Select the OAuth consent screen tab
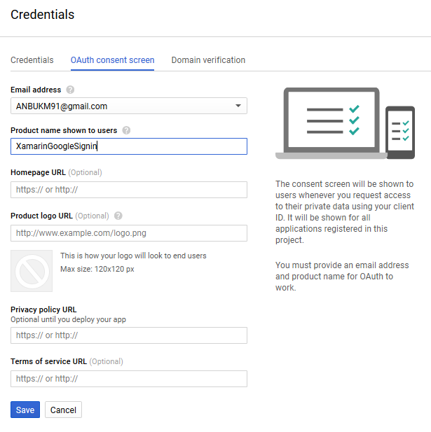This screenshot has height=432, width=431. [x=112, y=60]
